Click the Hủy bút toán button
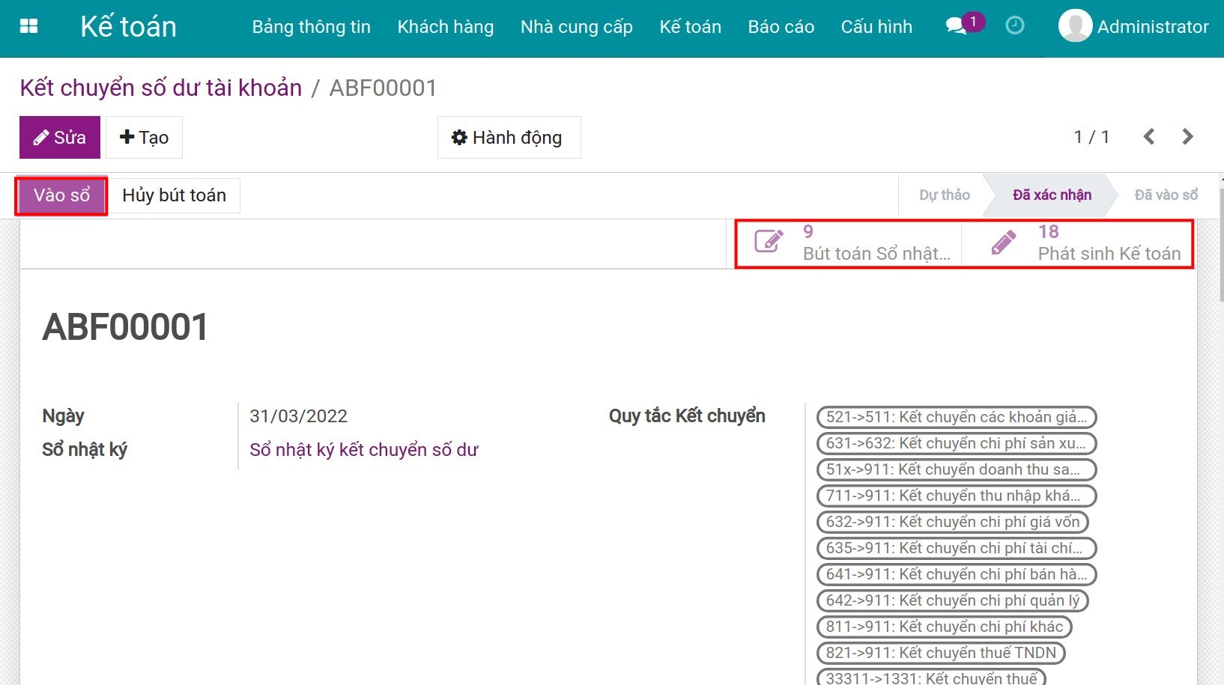The image size is (1224, 685). click(174, 195)
